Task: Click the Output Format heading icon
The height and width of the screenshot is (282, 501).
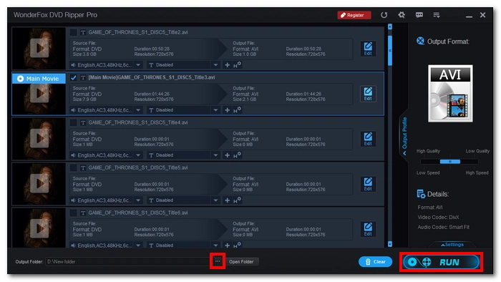Action: point(421,41)
